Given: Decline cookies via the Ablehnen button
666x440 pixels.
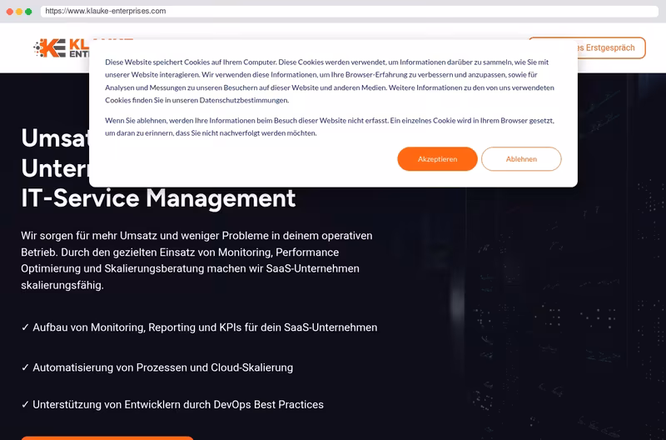Looking at the screenshot, I should (x=521, y=159).
